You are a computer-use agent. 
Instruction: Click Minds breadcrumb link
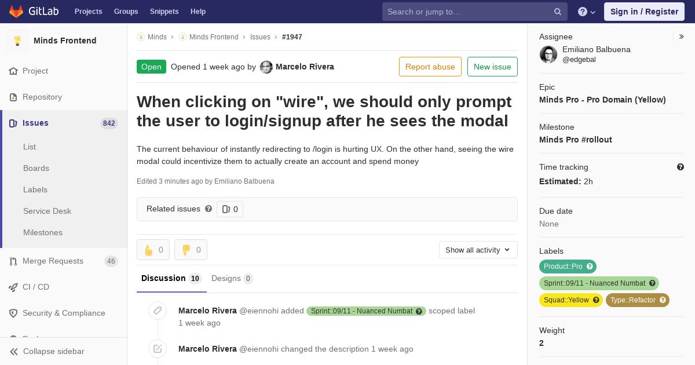157,37
